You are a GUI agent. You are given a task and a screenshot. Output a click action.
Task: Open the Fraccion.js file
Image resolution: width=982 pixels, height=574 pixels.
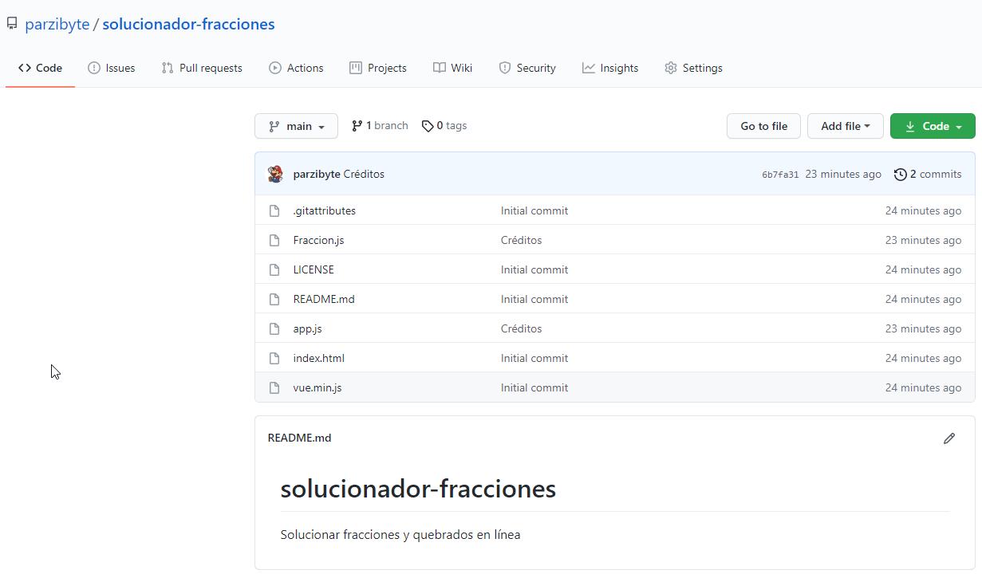pos(318,240)
